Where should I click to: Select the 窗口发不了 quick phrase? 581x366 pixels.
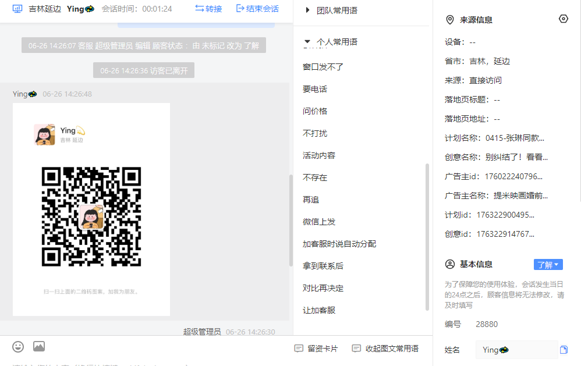(x=323, y=67)
